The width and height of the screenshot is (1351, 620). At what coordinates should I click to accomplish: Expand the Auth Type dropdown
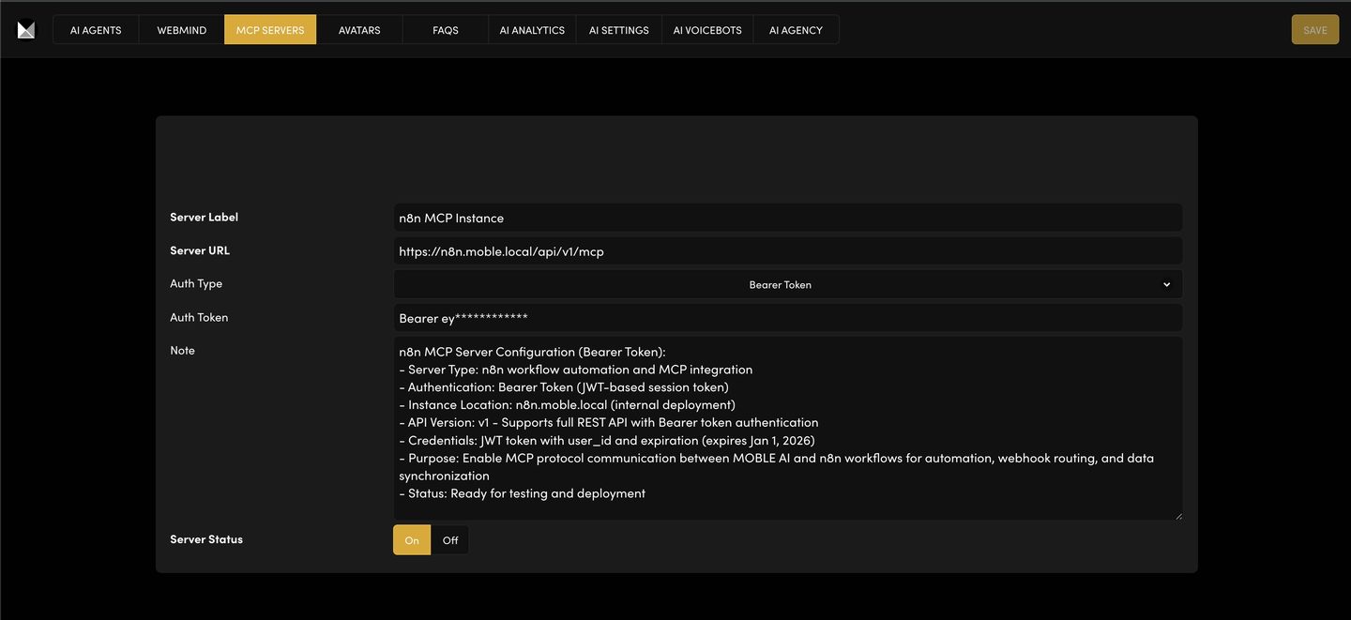click(779, 284)
